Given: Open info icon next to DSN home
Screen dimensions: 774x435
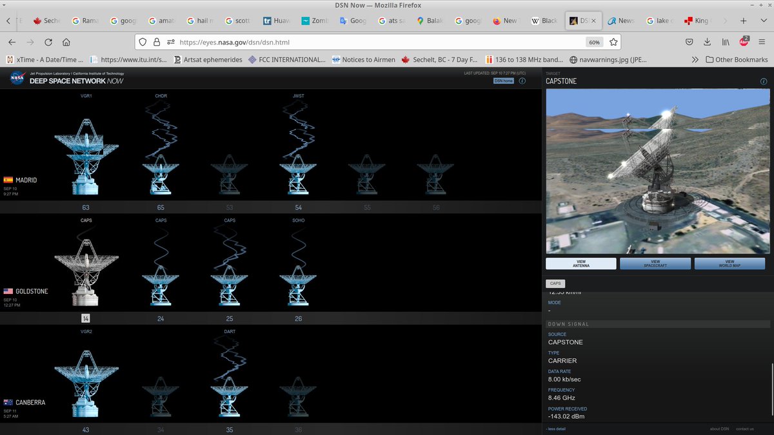Looking at the screenshot, I should [x=522, y=81].
